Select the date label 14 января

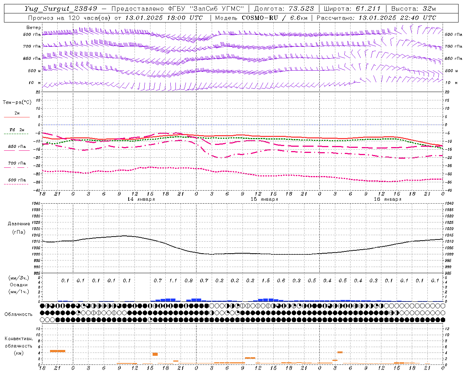141,199
